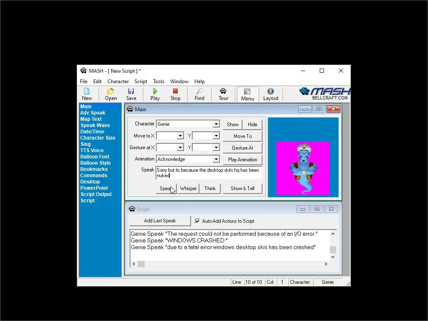Select Speak Wave in the sidebar
Screen dimensions: 428x321
tap(95, 125)
